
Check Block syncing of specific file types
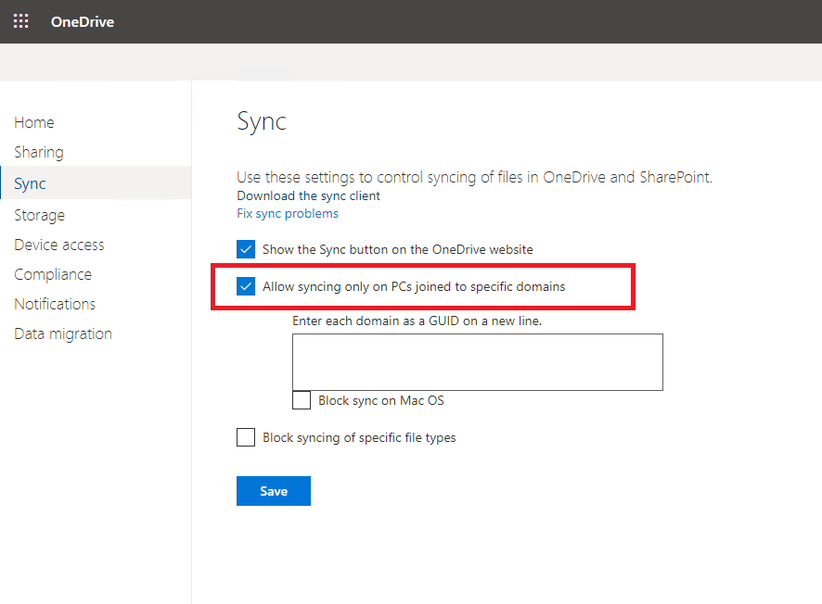246,437
